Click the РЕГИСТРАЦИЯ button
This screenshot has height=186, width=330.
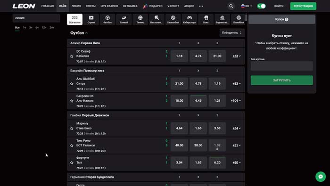303,6
